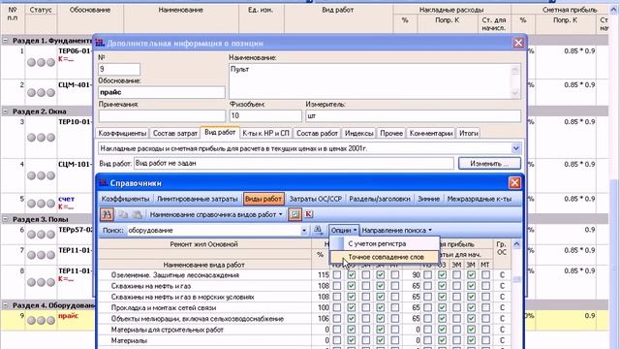Toggle checkbox after first 65 in Скважины на нефть и газ row
This screenshot has height=349, width=620.
pyautogui.click(x=427, y=286)
